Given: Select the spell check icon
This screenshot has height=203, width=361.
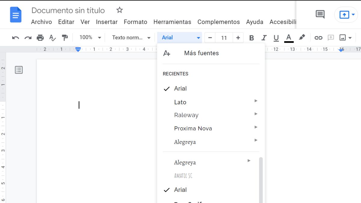Looking at the screenshot, I should [52, 37].
